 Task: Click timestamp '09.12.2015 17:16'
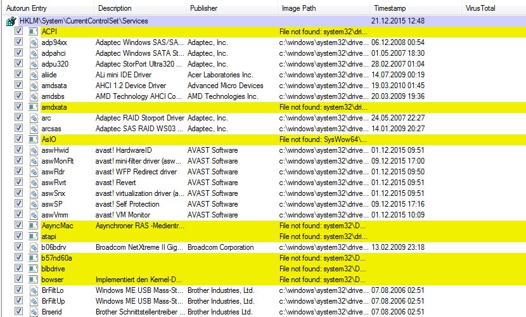[398, 204]
